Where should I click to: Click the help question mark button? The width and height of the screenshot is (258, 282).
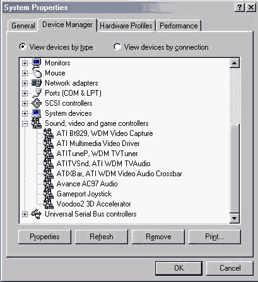(239, 8)
